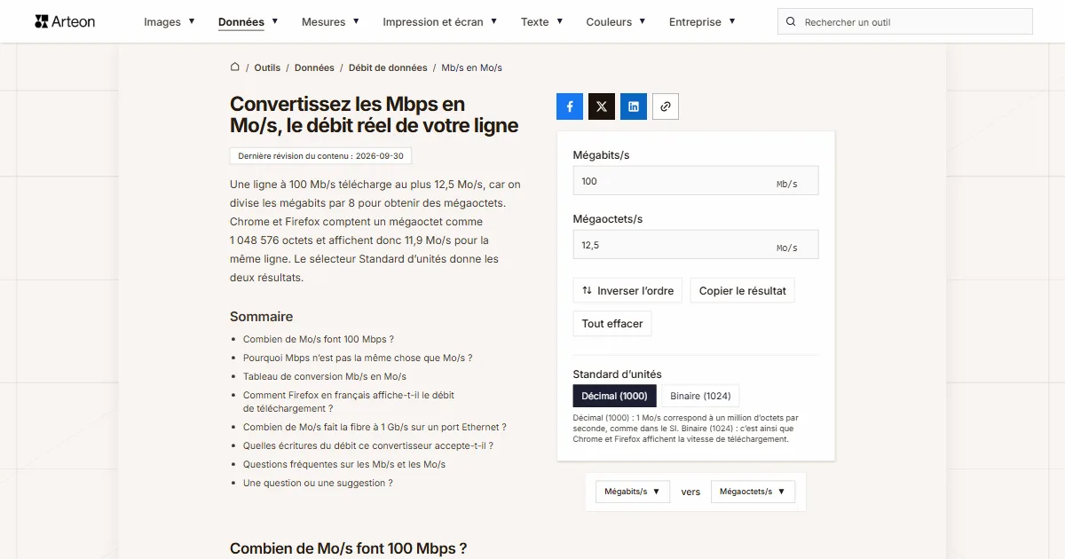Go to home via breadcrumb house icon

coord(235,67)
